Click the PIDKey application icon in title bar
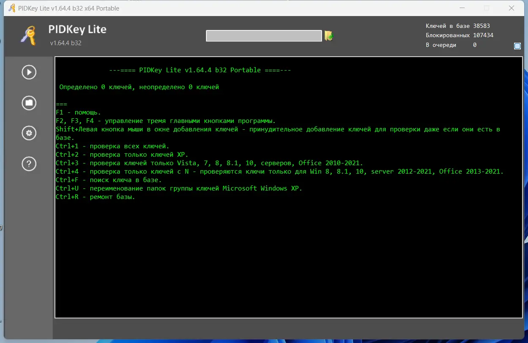Screen dimensions: 528x343 click(x=11, y=8)
